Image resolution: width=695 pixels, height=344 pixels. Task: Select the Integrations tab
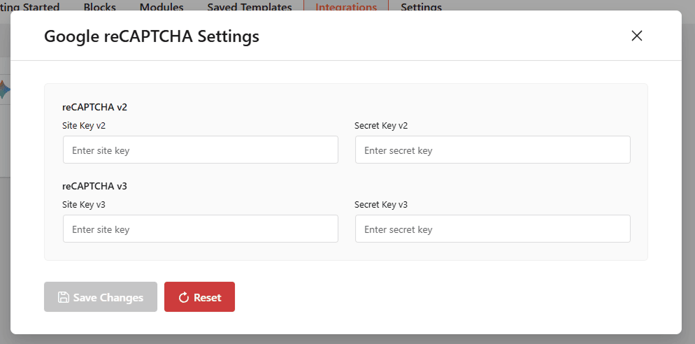346,7
